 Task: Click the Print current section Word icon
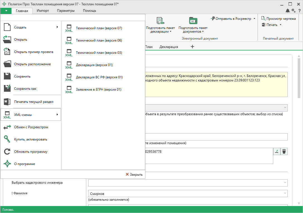7,102
